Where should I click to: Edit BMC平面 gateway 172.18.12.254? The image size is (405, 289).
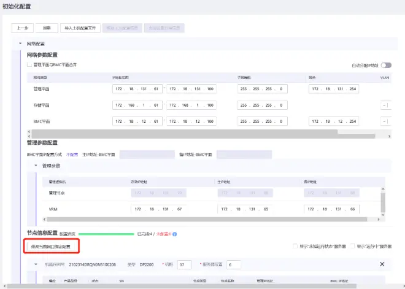point(334,121)
